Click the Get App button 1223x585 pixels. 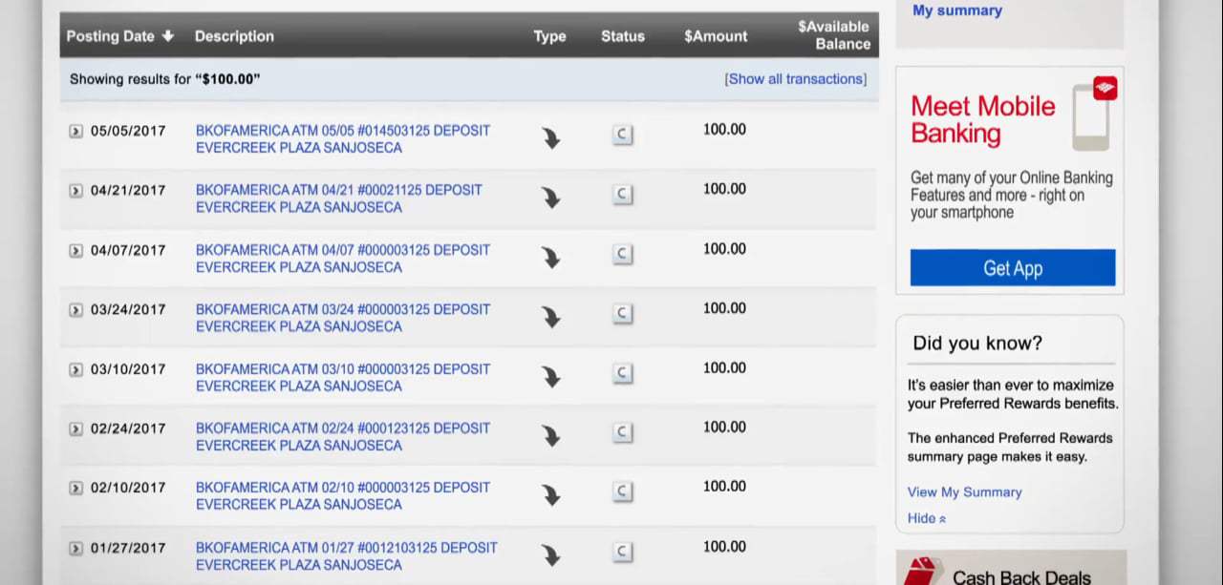(x=1013, y=268)
